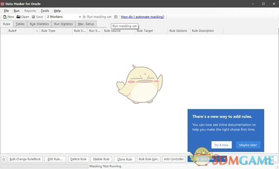
Task: Click the Edit Rule... button
Action: 55,159
